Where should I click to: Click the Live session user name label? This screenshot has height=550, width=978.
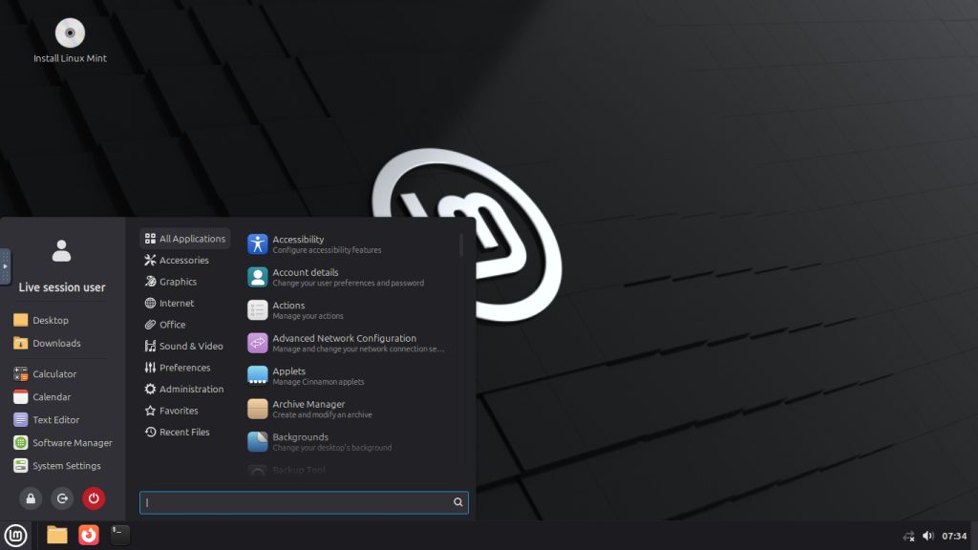pyautogui.click(x=62, y=287)
